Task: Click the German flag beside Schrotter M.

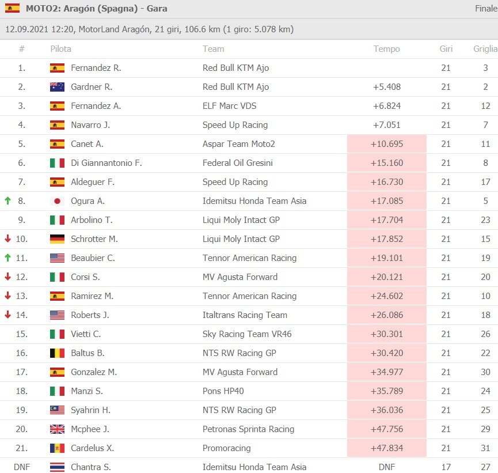Action: pos(57,239)
